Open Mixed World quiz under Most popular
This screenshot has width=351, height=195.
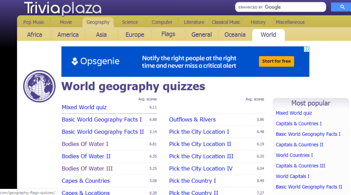pos(294,113)
